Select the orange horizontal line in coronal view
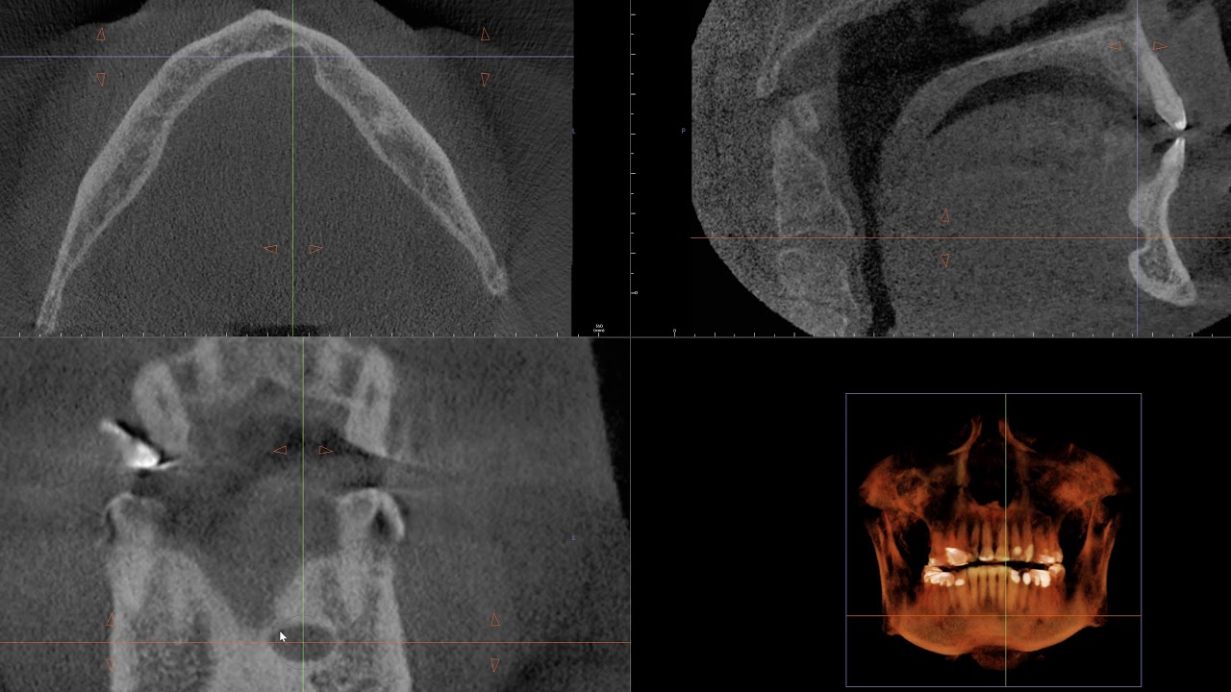The width and height of the screenshot is (1231, 692). (x=314, y=643)
